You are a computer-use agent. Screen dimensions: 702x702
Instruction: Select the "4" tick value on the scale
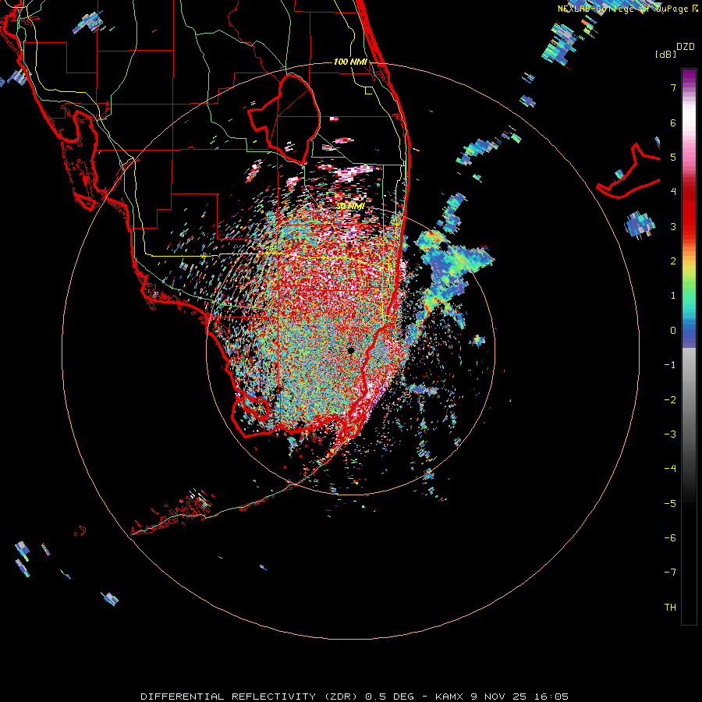[673, 192]
